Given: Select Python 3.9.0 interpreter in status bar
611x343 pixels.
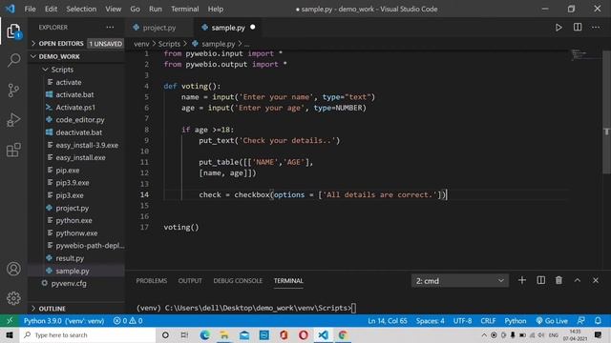Looking at the screenshot, I should [64, 321].
